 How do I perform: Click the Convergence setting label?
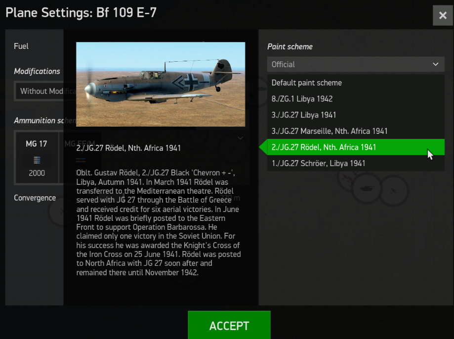[35, 198]
